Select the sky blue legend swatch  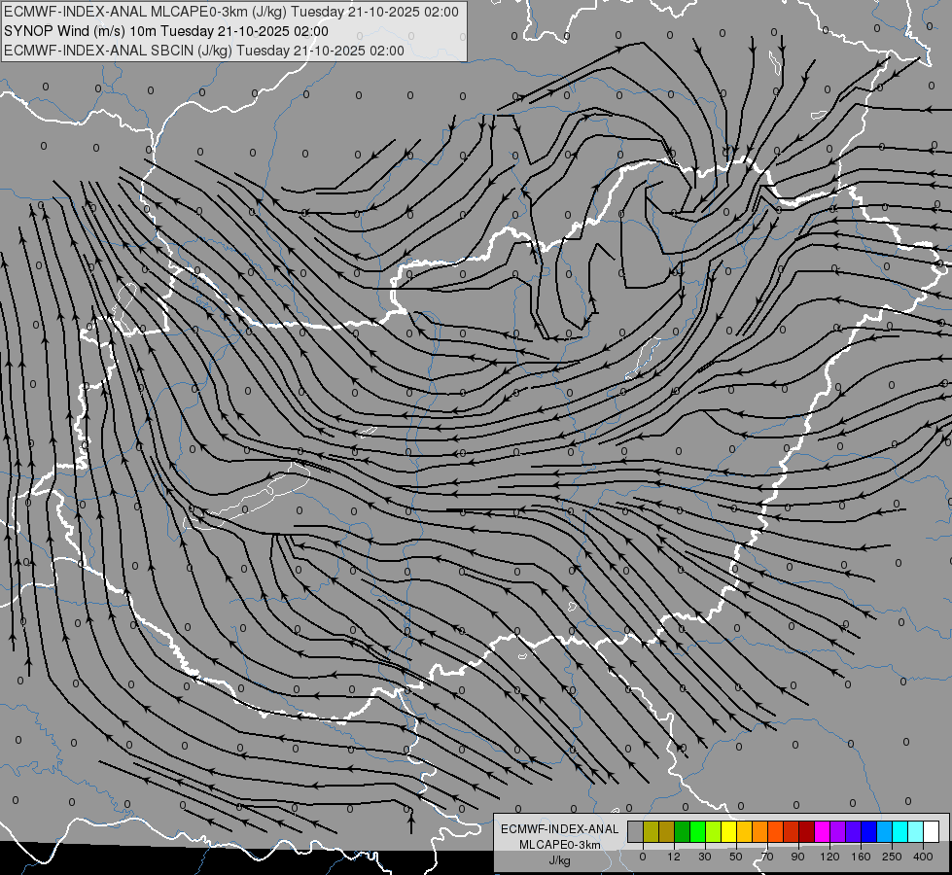click(x=884, y=831)
